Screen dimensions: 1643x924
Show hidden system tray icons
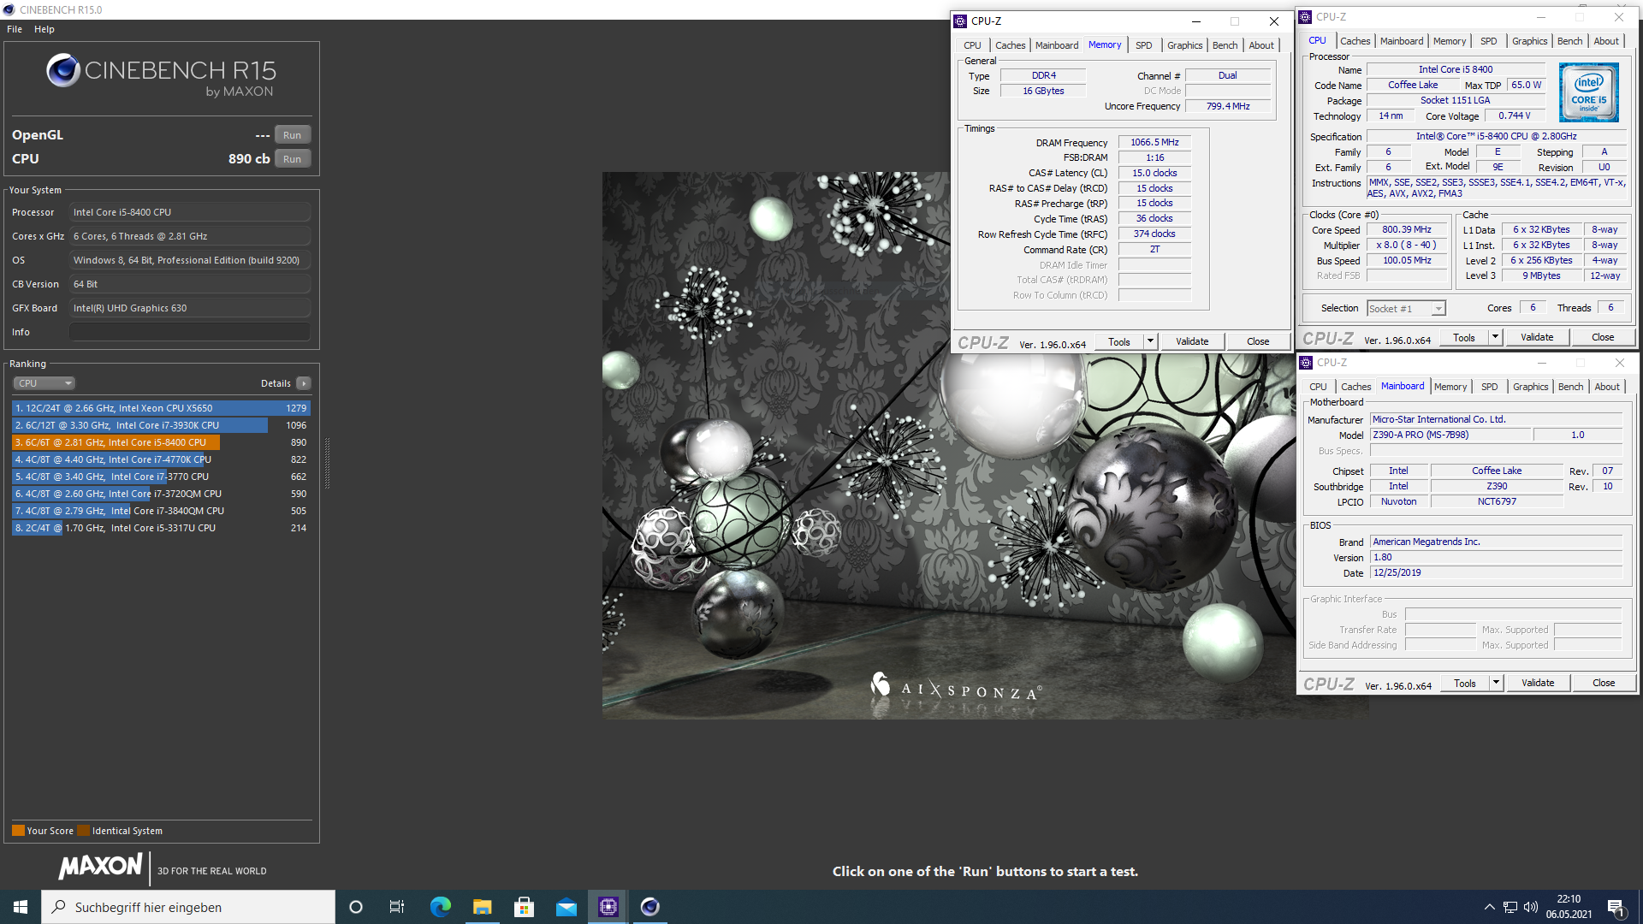(1489, 907)
